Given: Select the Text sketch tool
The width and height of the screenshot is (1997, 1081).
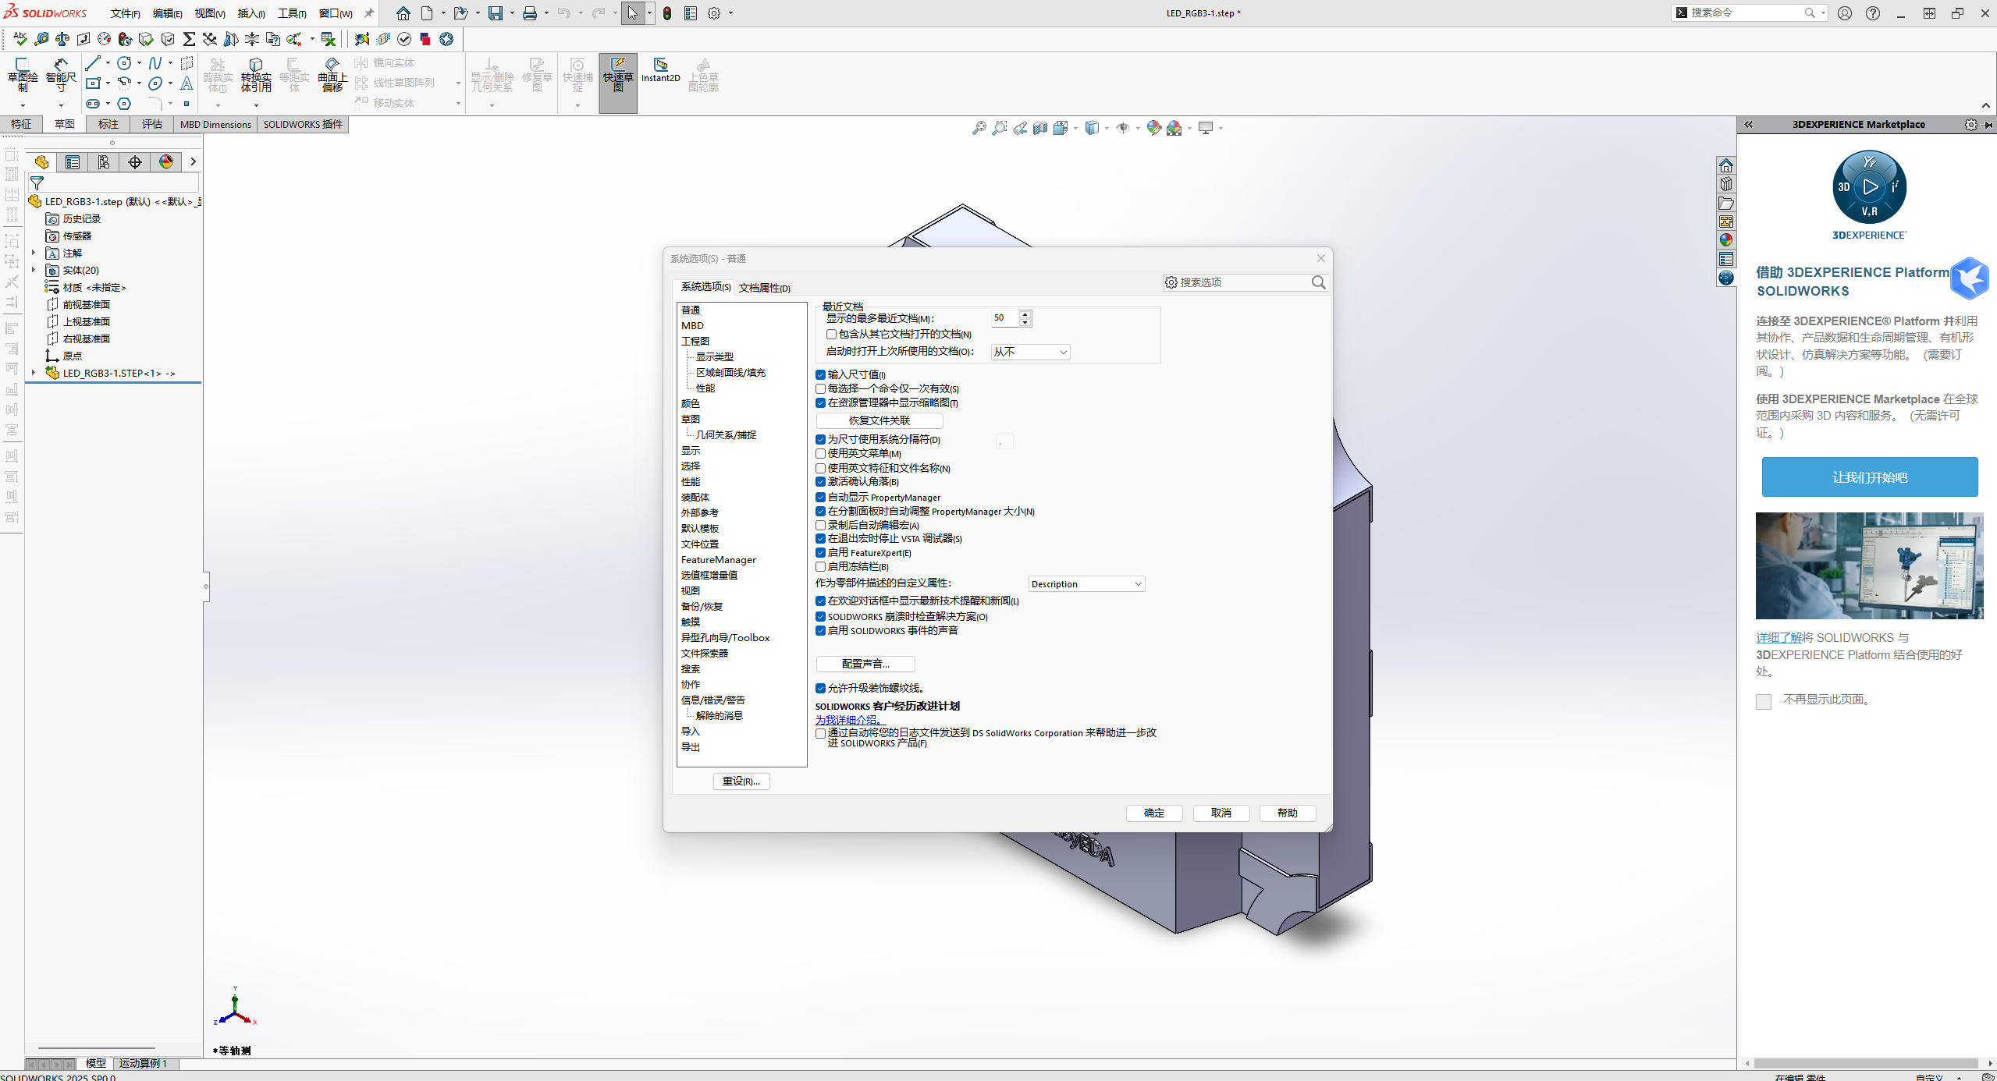Looking at the screenshot, I should coord(187,83).
